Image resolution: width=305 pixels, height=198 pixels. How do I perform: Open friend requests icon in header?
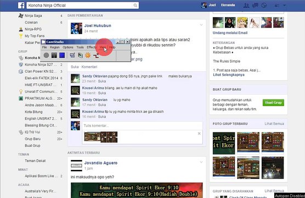[x=246, y=5]
